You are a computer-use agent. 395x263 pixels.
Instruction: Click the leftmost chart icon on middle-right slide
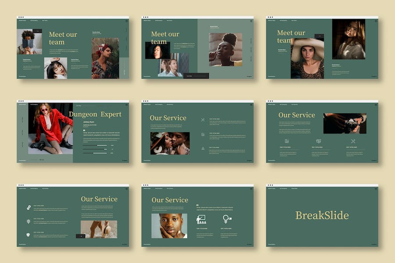click(287, 141)
